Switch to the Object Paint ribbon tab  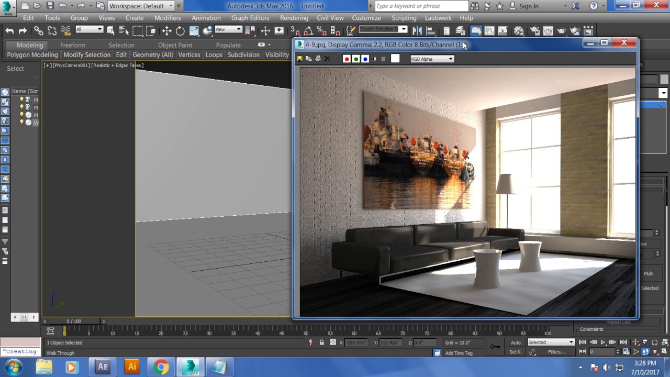pos(175,45)
